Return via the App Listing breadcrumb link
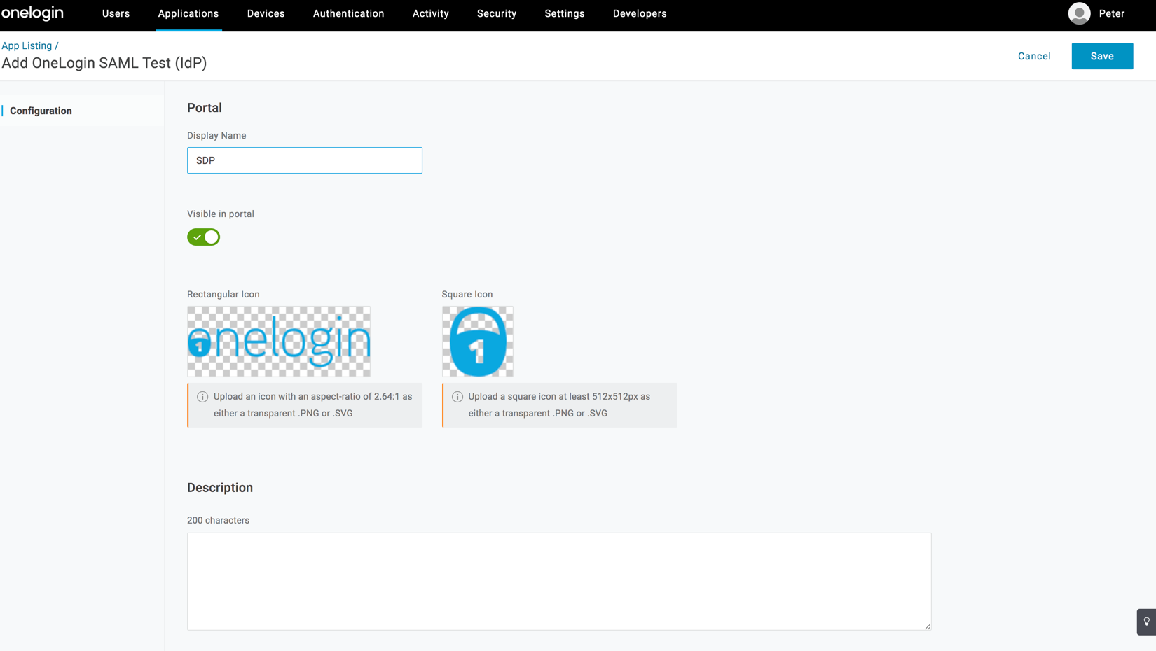 [25, 45]
